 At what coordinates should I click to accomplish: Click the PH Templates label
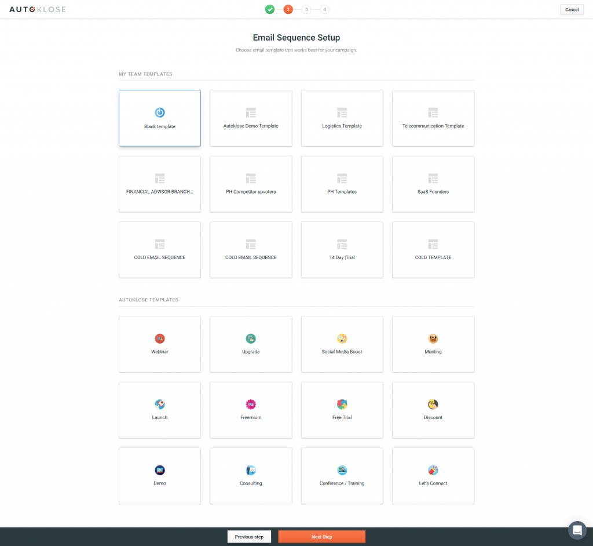[342, 192]
